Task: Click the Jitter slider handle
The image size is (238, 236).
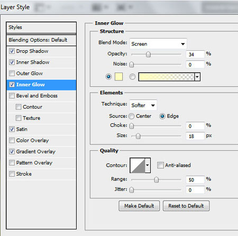Action: (132, 190)
